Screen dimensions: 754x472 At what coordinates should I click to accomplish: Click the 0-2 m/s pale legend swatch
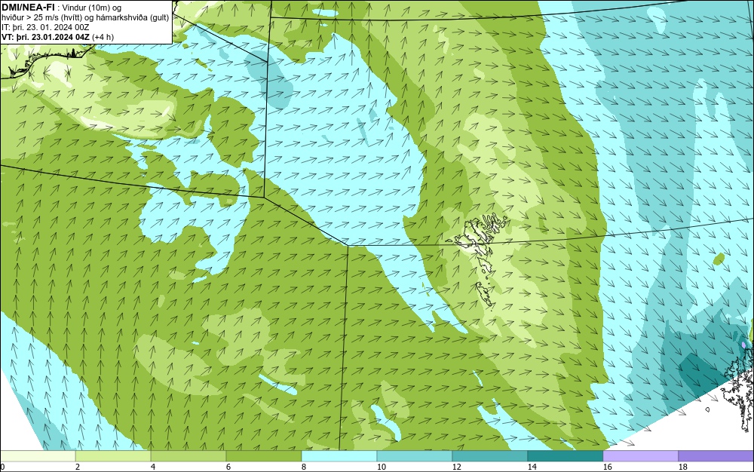[38, 455]
